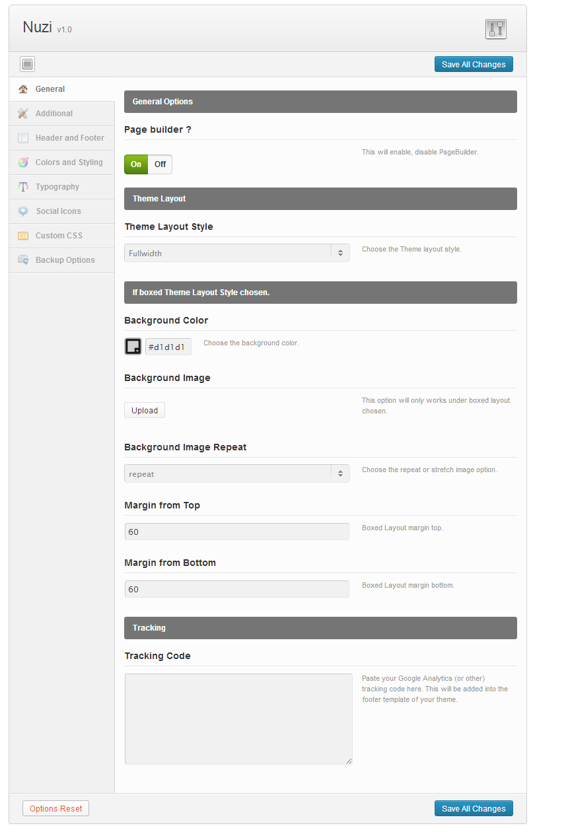Open the General settings via its home icon
Screen dimensions: 568x836
24,88
